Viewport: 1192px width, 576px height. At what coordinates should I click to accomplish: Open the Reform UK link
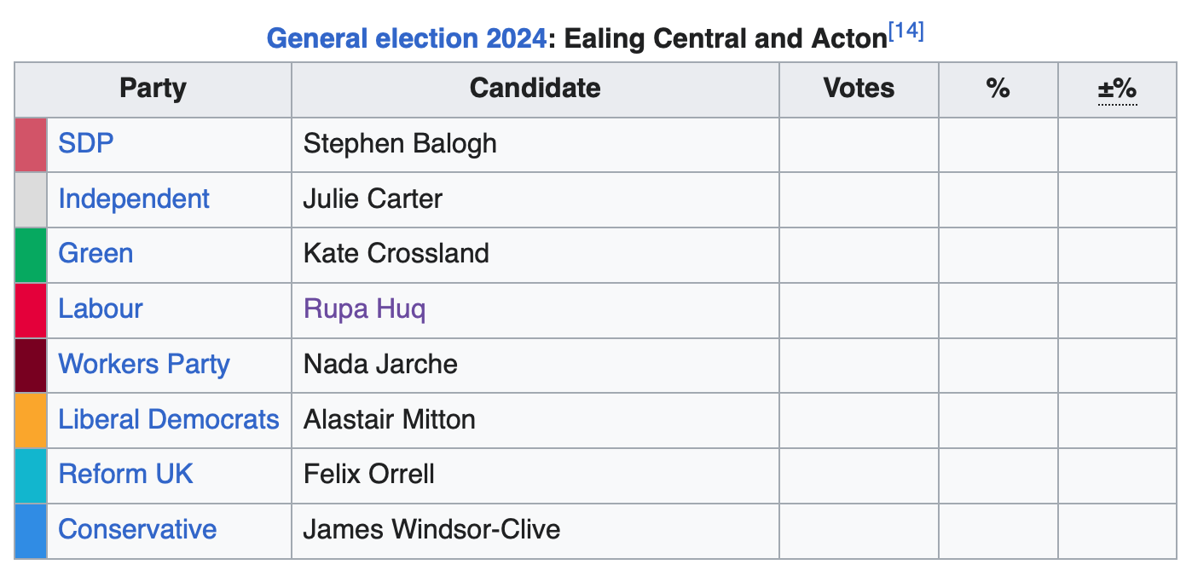(x=126, y=474)
